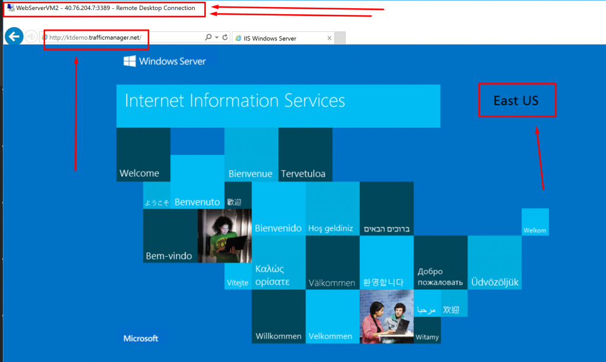Click the مرحبا tile
The height and width of the screenshot is (362, 606).
click(427, 303)
